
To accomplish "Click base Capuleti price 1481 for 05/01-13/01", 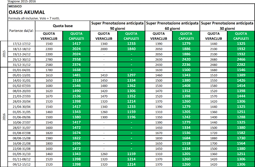I will (x=76, y=75).
